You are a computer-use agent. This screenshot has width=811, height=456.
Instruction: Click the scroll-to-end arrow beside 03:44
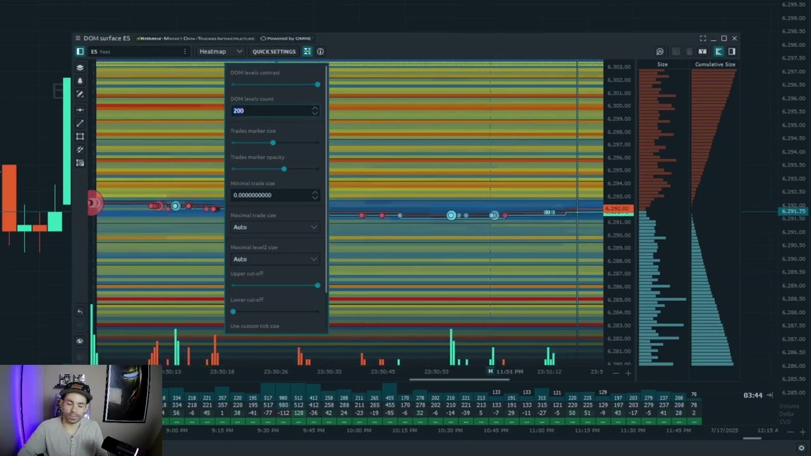tap(770, 395)
